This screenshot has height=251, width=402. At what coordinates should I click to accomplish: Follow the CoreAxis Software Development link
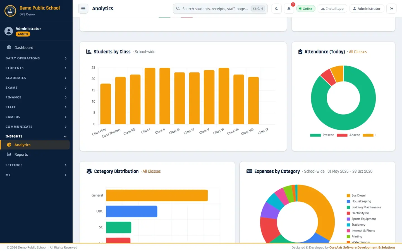tap(362, 247)
